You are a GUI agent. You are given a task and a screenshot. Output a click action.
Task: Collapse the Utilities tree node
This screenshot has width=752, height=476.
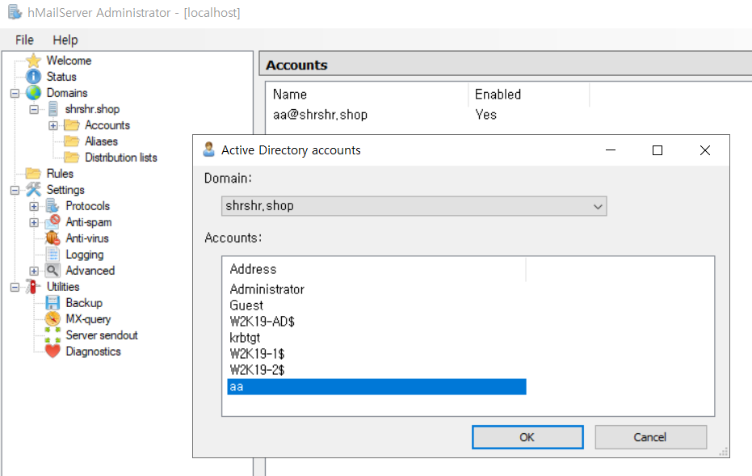point(15,287)
